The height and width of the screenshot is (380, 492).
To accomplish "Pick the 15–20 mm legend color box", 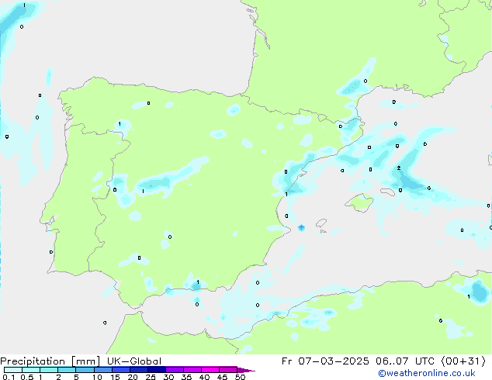I will 121,370.
